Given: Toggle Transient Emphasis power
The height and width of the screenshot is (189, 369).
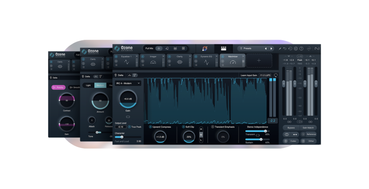Looking at the screenshot, I should coord(213,127).
